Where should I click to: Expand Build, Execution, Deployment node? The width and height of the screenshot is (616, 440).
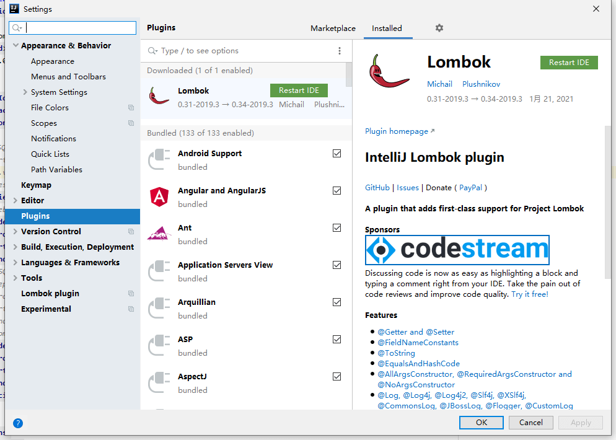[x=15, y=247]
